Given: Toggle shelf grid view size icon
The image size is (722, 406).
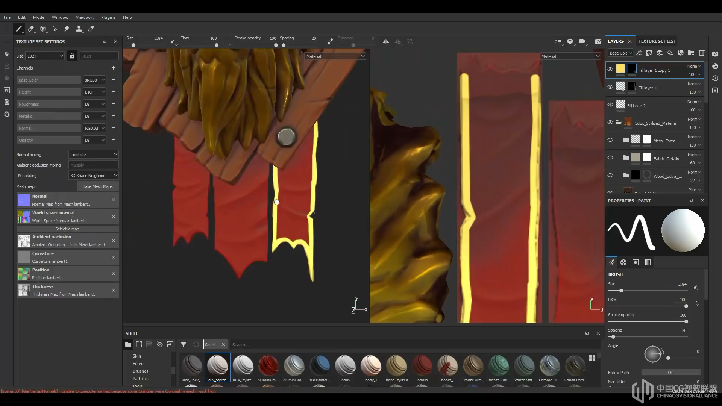Looking at the screenshot, I should (x=592, y=358).
